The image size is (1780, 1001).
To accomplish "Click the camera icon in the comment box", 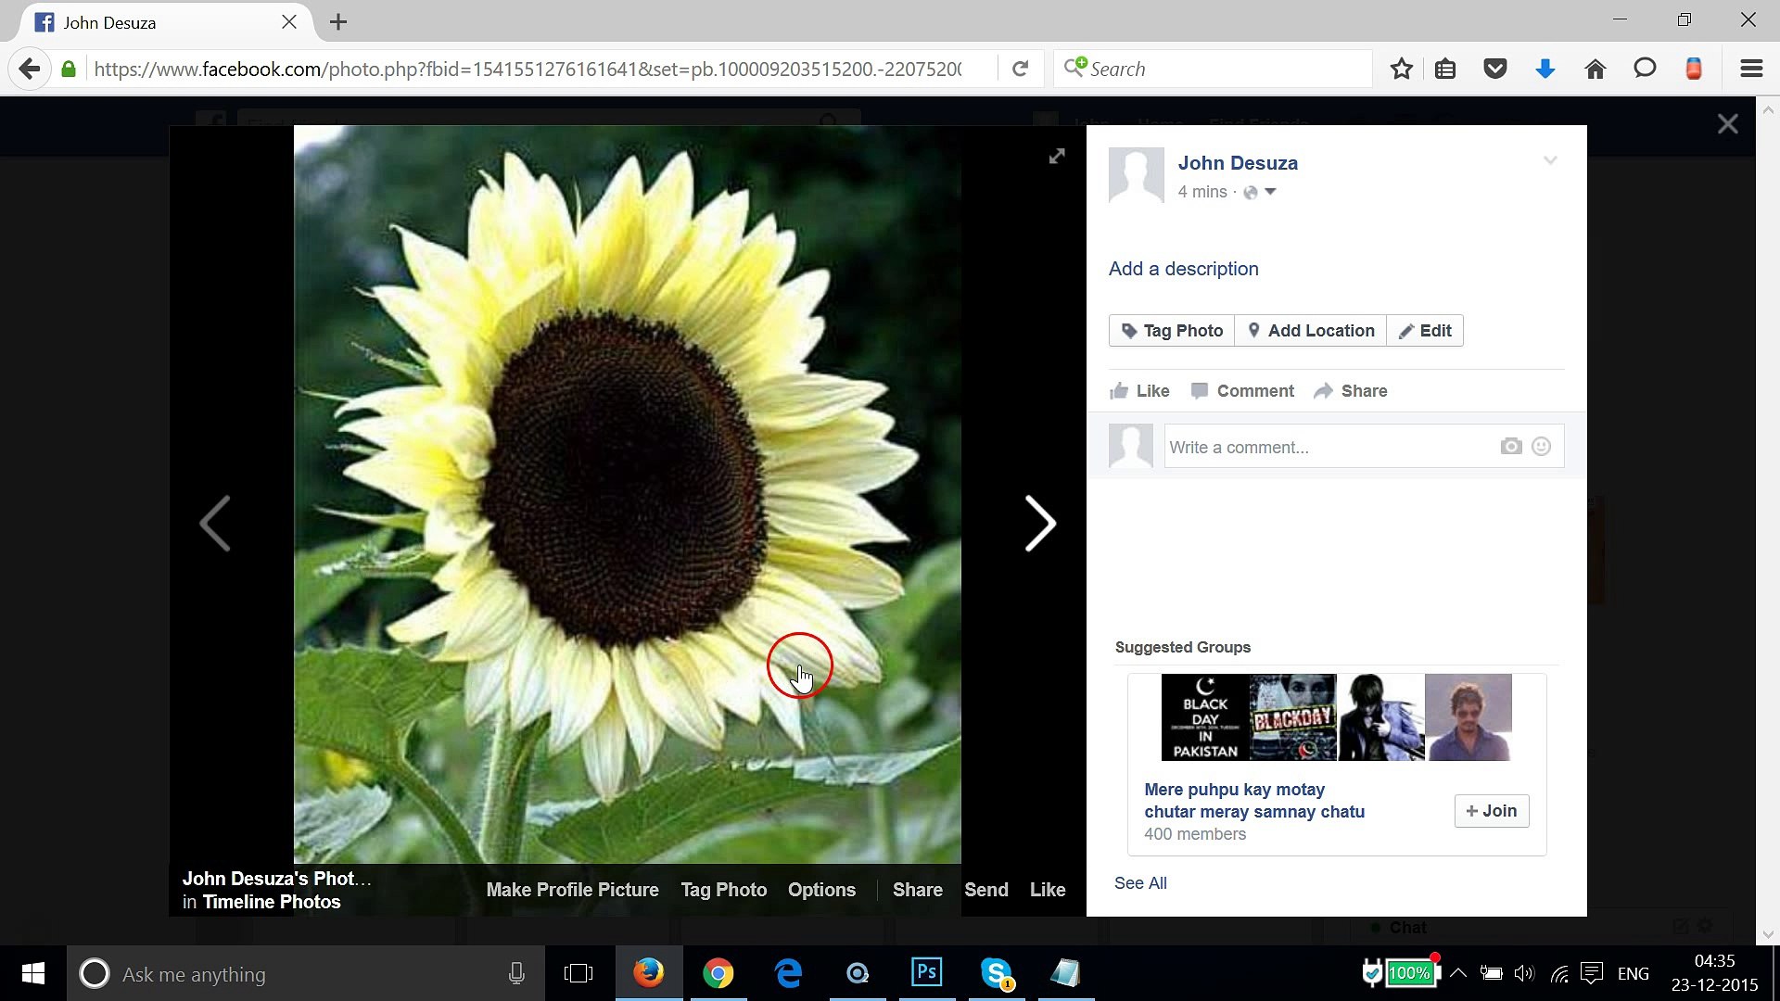I will (x=1511, y=446).
